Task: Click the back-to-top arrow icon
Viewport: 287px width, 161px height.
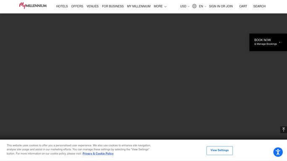Action: coord(284,130)
